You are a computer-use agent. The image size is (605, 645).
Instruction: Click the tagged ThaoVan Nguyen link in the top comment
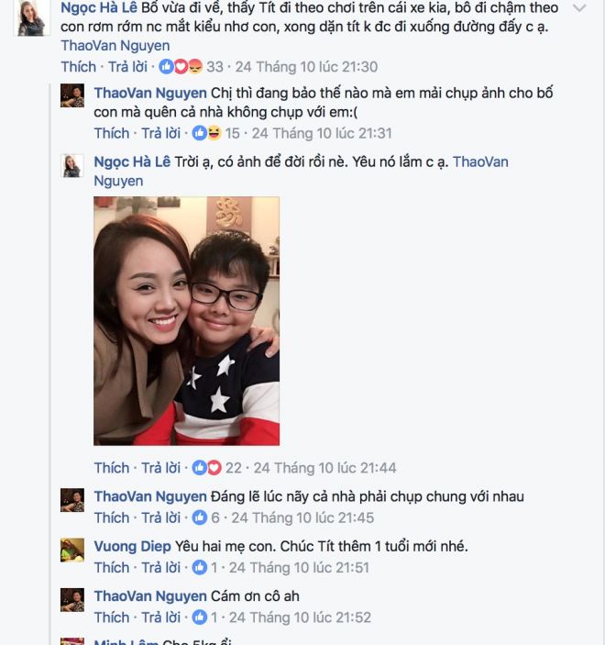(115, 46)
